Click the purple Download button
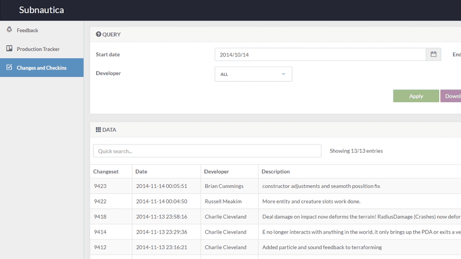 [451, 96]
